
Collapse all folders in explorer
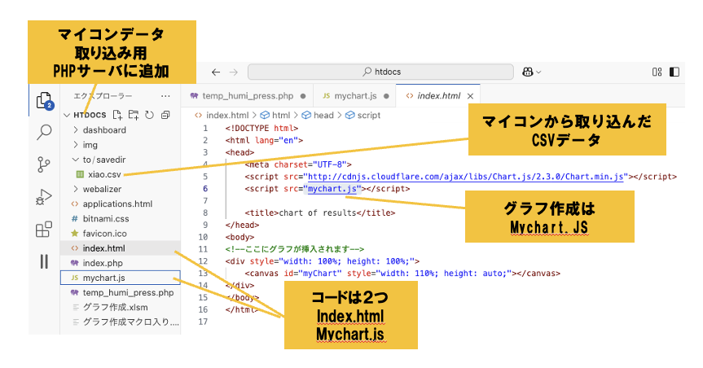tap(165, 115)
